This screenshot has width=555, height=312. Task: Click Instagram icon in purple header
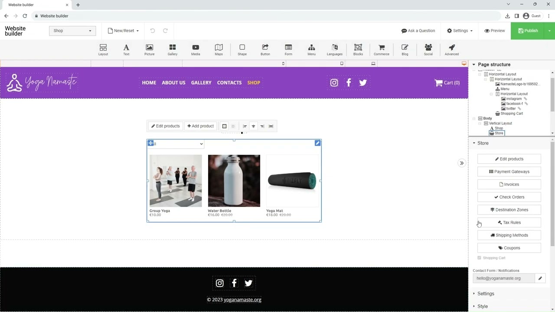click(x=334, y=83)
